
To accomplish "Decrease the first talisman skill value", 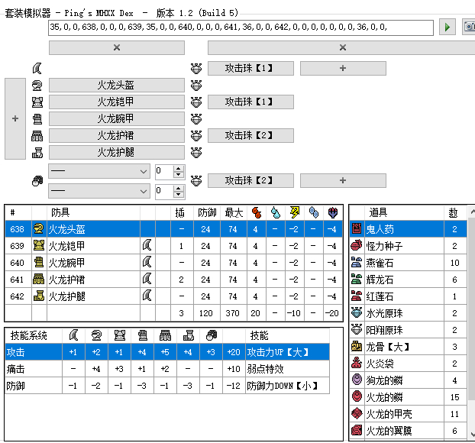I will point(179,175).
